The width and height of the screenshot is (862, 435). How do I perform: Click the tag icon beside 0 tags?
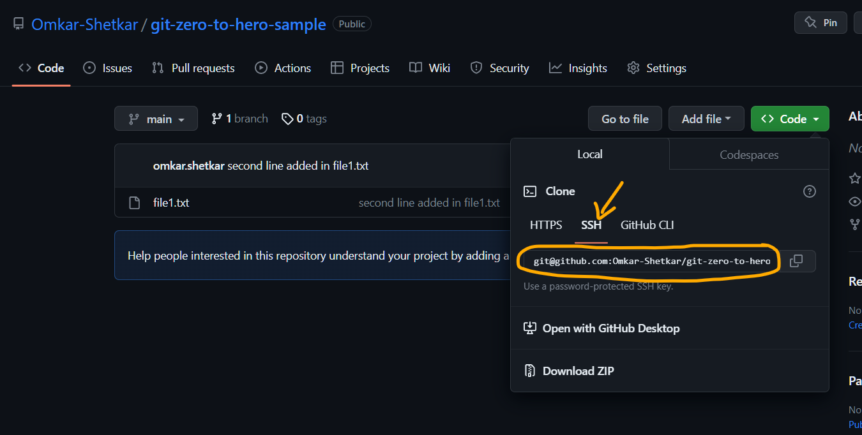coord(287,119)
